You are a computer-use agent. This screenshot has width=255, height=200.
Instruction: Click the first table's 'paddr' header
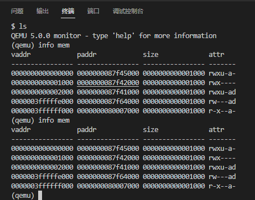pos(87,55)
